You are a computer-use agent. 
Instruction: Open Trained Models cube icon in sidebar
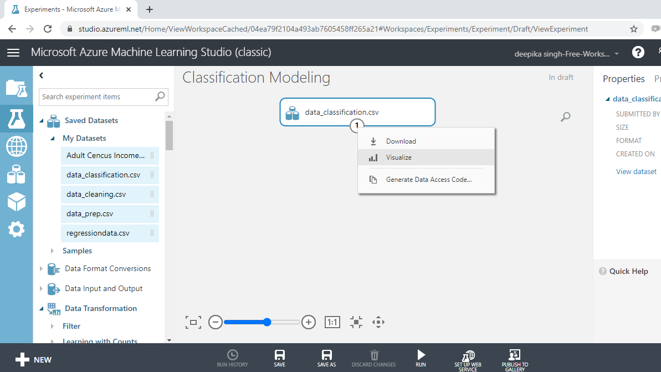pos(17,202)
